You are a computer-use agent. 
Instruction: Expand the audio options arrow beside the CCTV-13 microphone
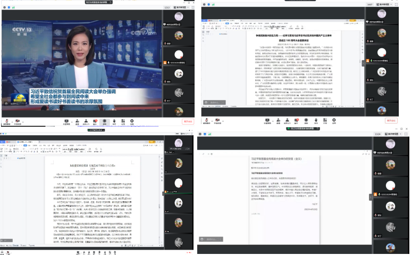tap(12, 121)
